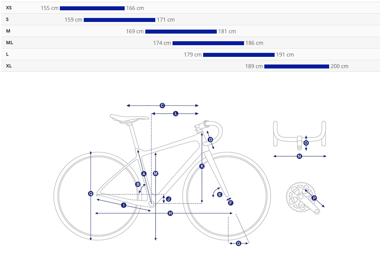
Task: Click the P crank length marker
Action: 314,198
